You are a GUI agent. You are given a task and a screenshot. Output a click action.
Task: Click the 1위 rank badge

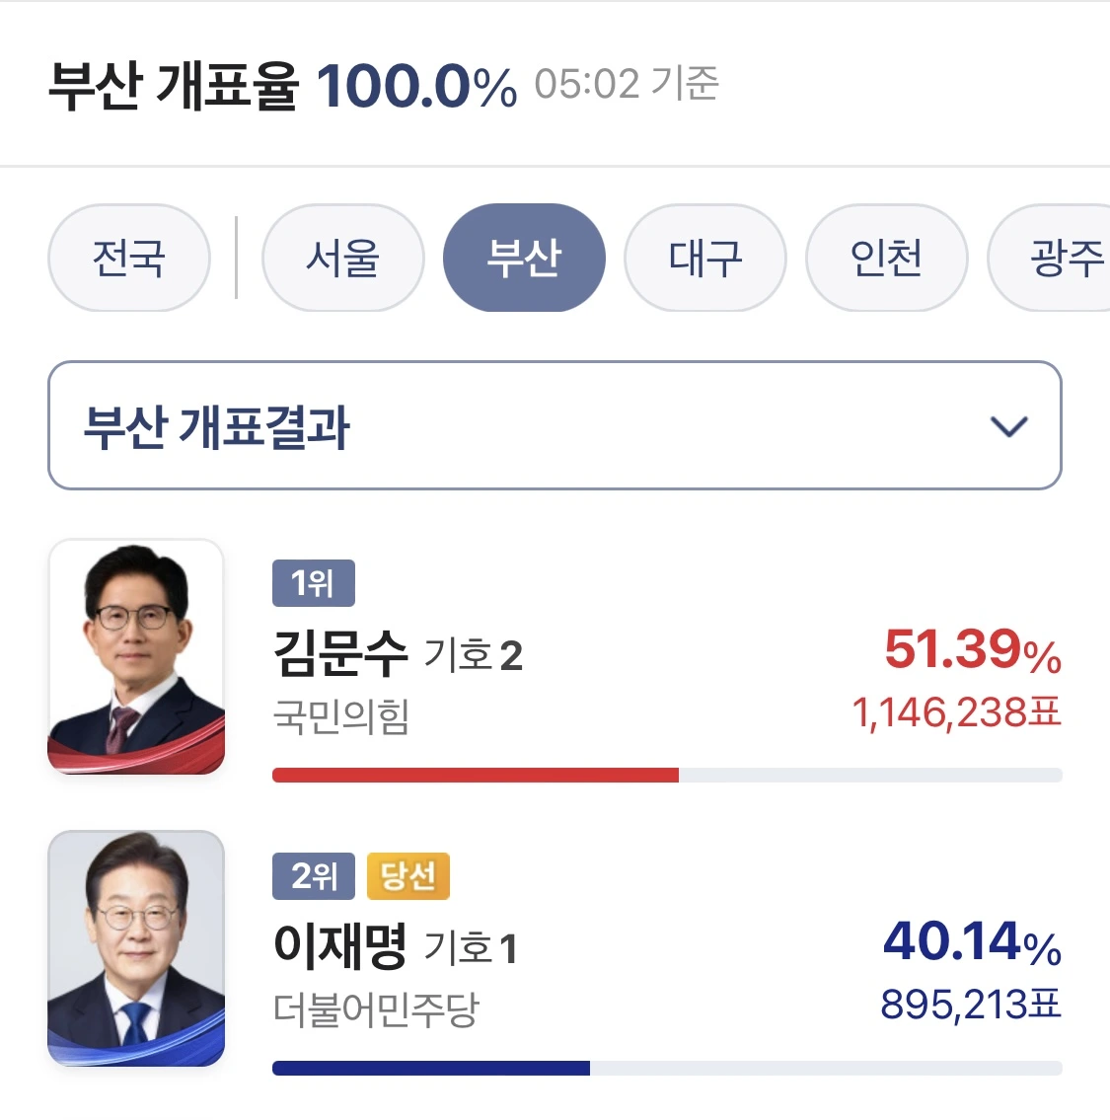(313, 583)
